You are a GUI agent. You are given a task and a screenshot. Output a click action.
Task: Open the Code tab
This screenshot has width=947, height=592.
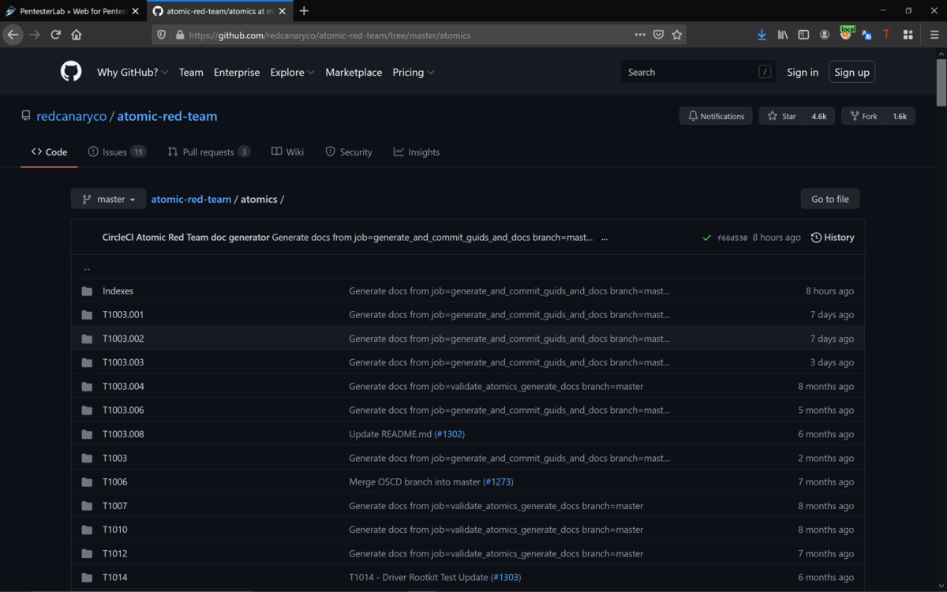coord(49,152)
